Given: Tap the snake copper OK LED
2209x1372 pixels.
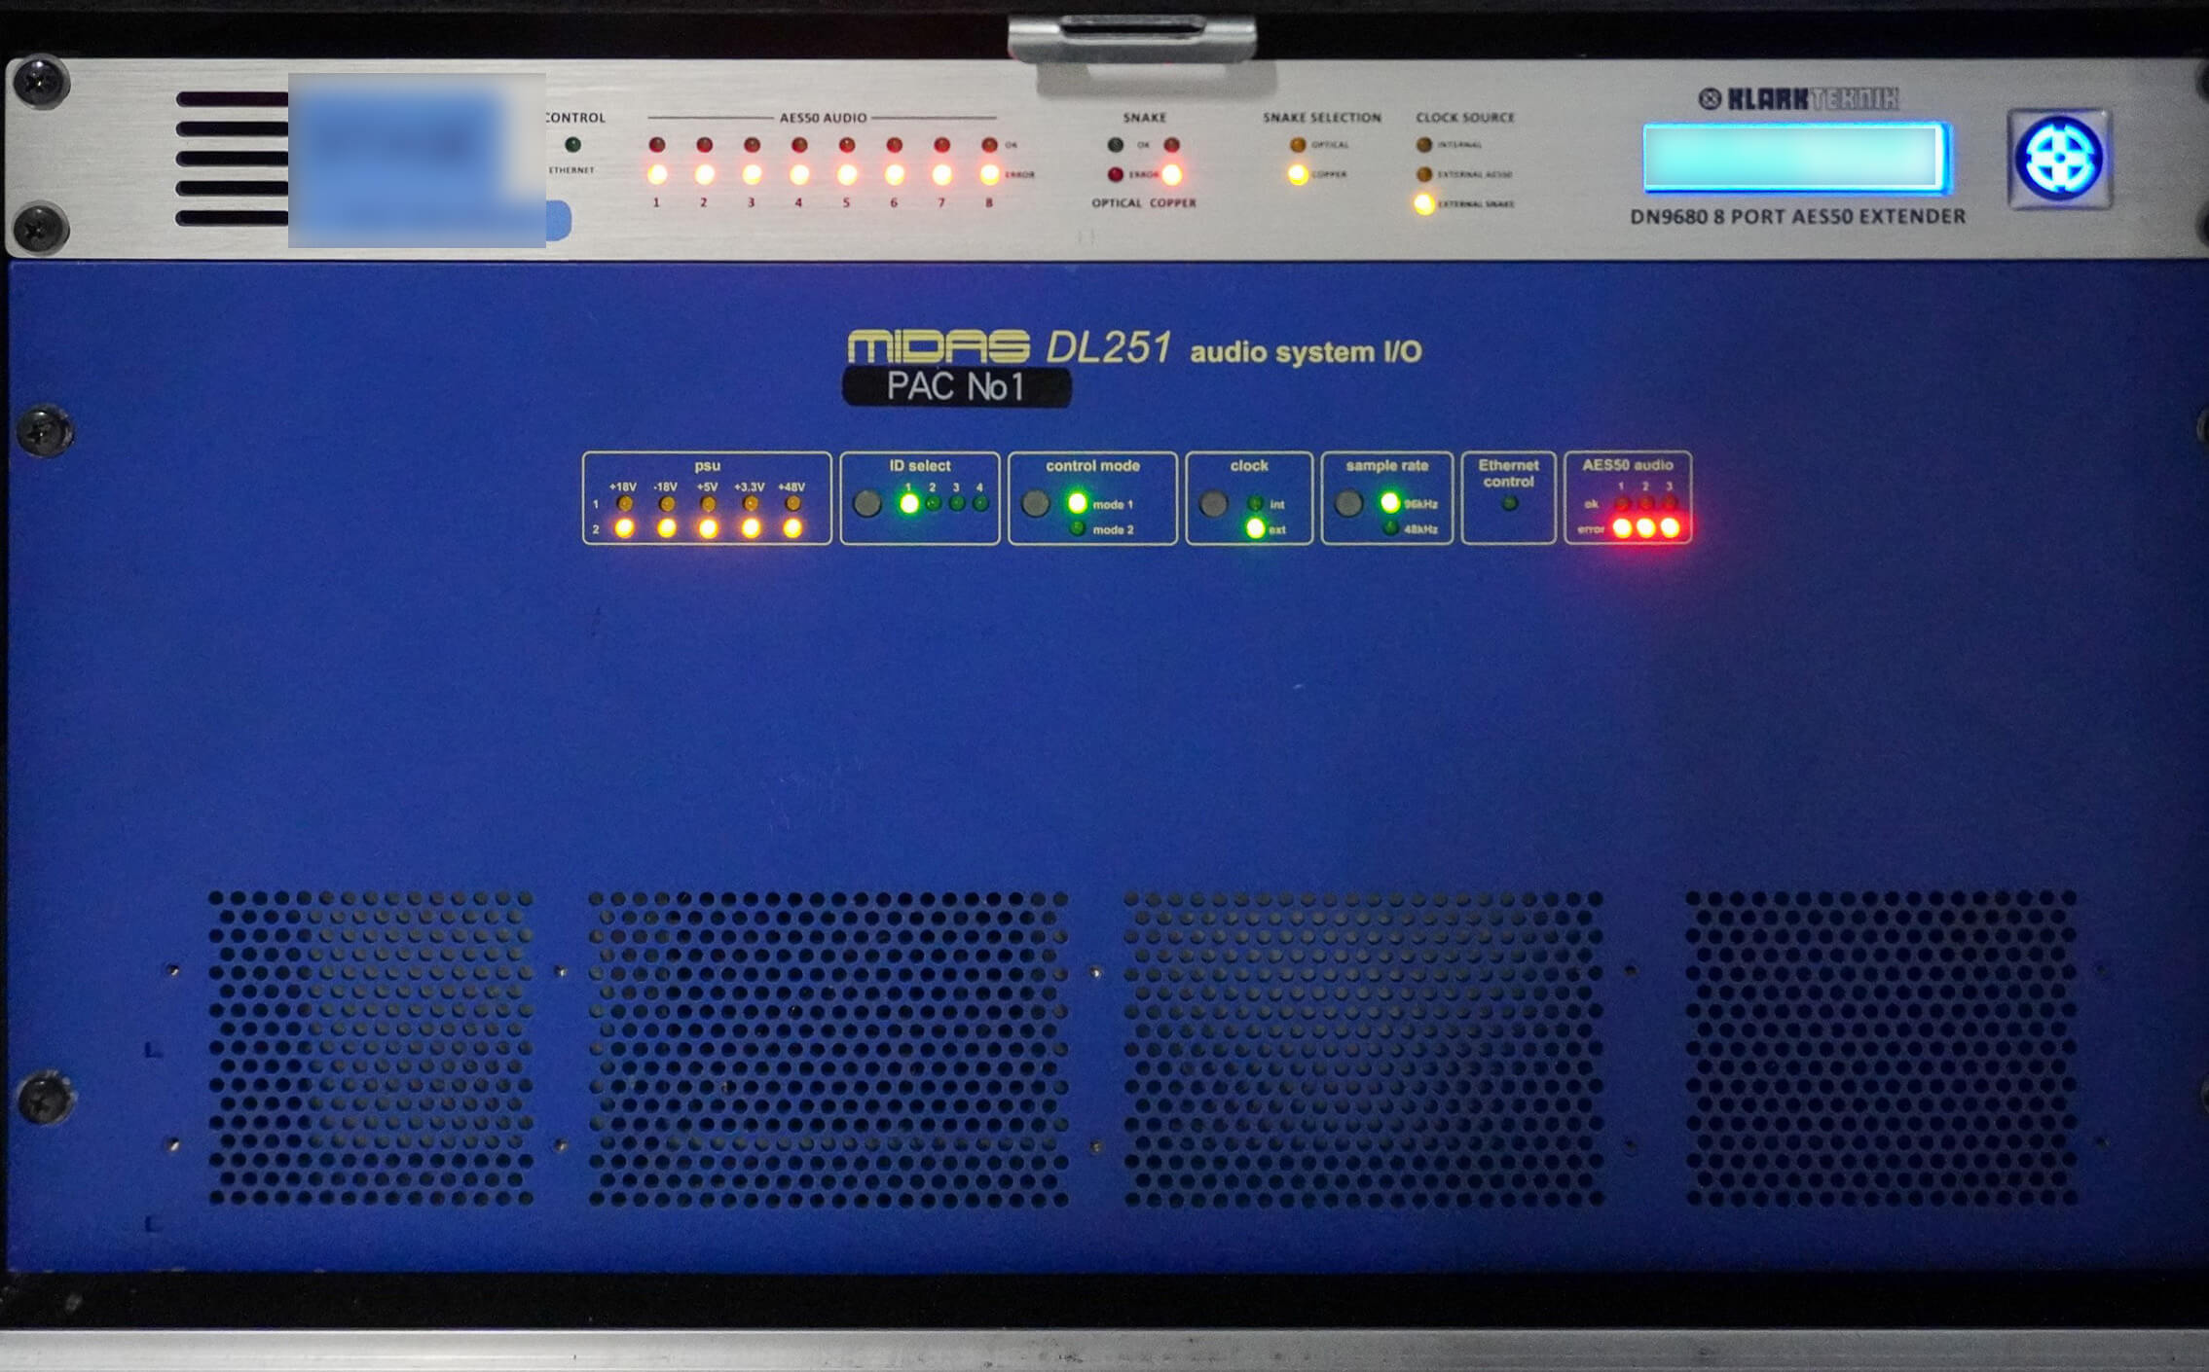Looking at the screenshot, I should [x=1171, y=145].
